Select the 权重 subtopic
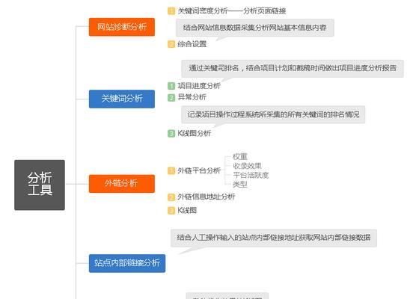 pyautogui.click(x=240, y=157)
